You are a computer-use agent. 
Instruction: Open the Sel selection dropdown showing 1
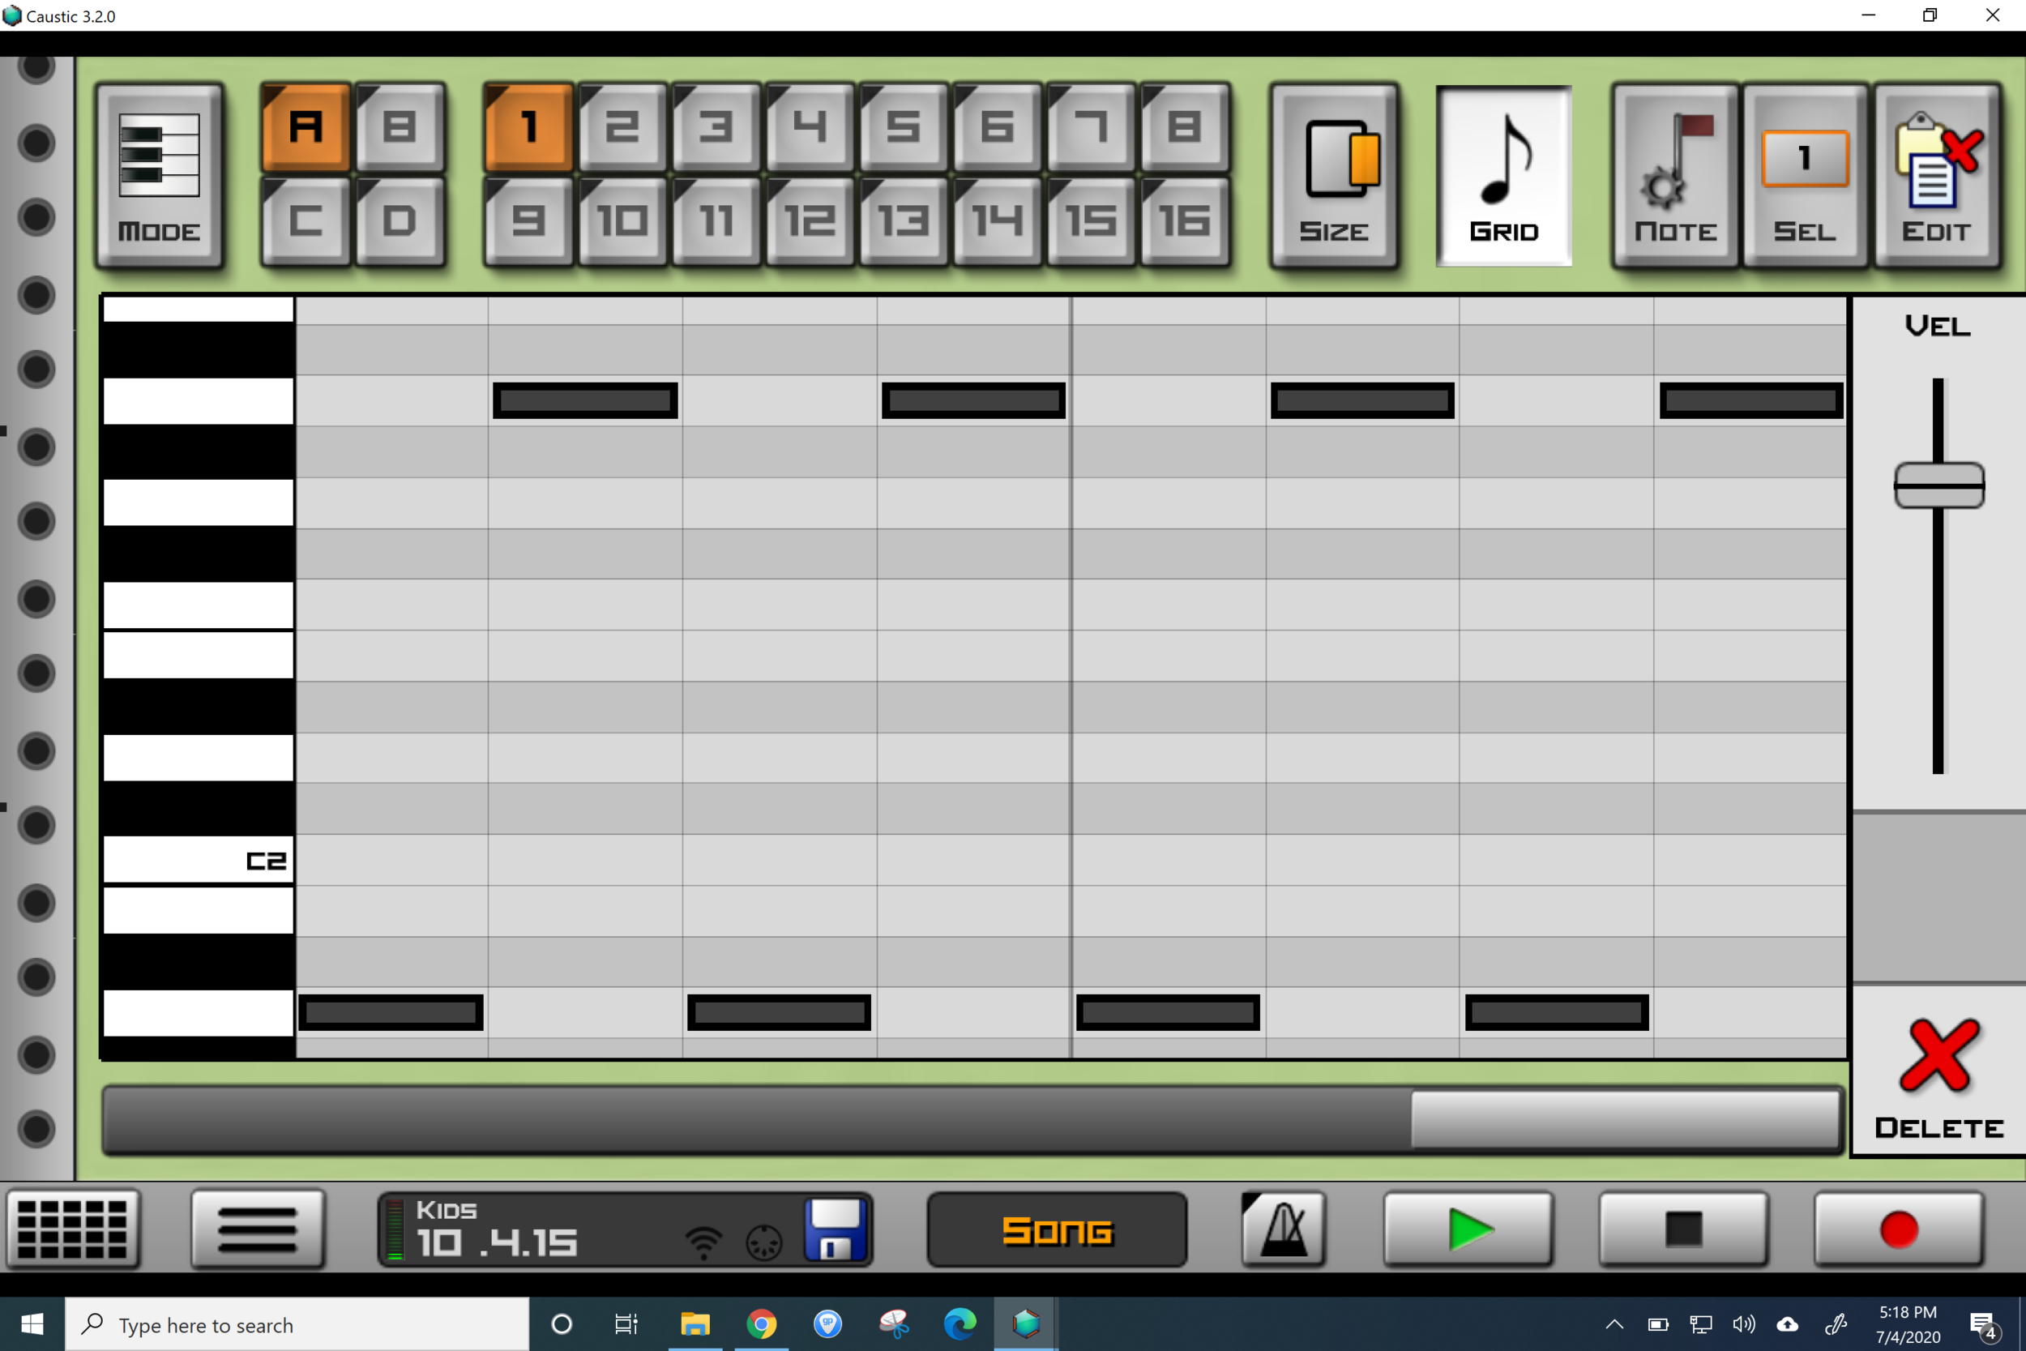tap(1805, 160)
